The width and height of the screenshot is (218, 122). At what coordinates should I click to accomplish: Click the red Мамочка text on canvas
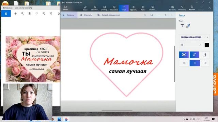click(128, 62)
